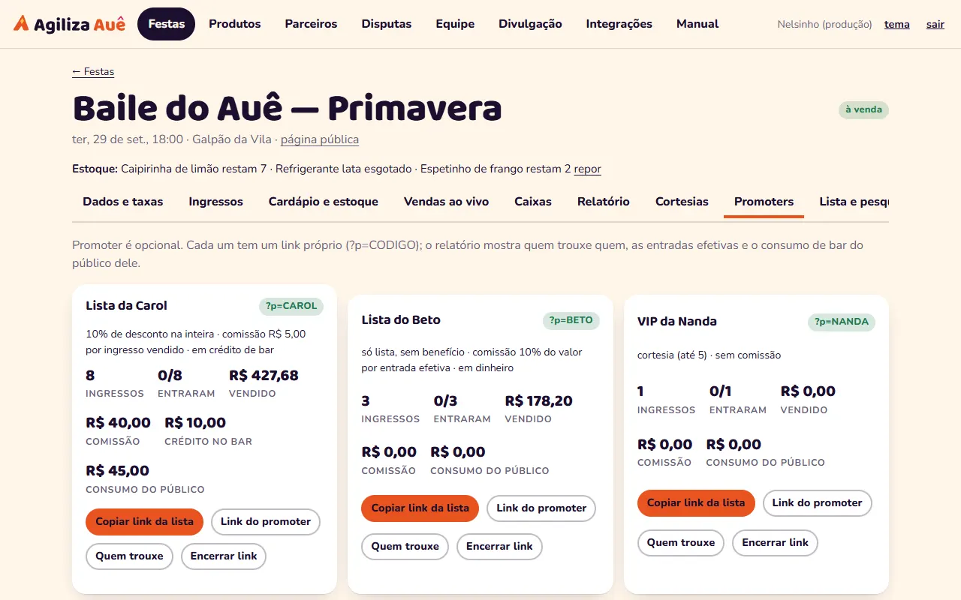
Task: Open Quem trouxe for VIP da Nanda
Action: pos(681,542)
